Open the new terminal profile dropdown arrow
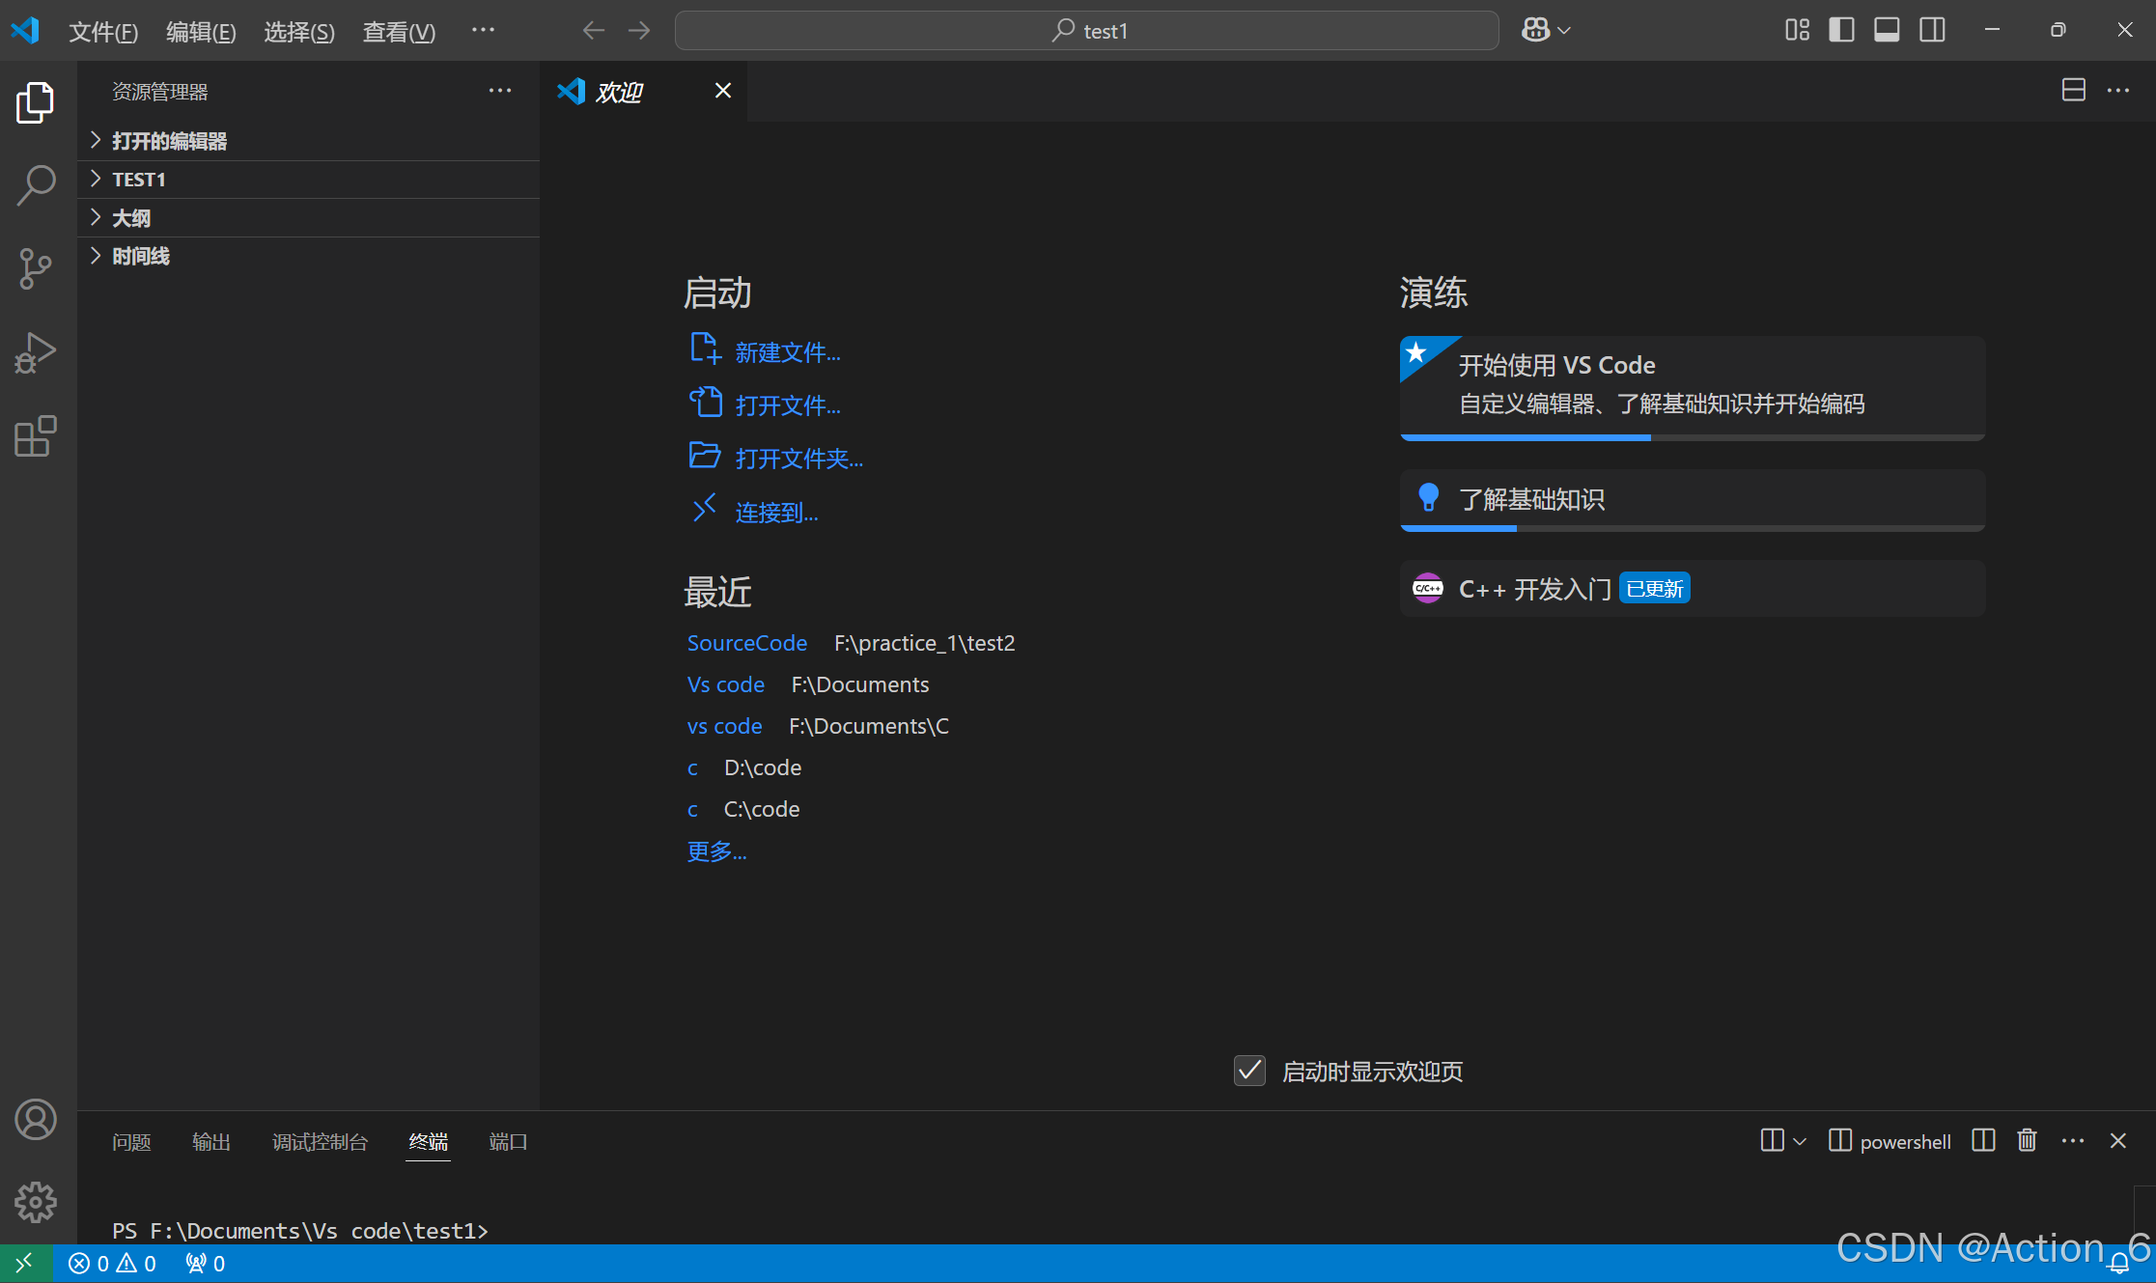This screenshot has height=1283, width=2156. [x=1800, y=1141]
